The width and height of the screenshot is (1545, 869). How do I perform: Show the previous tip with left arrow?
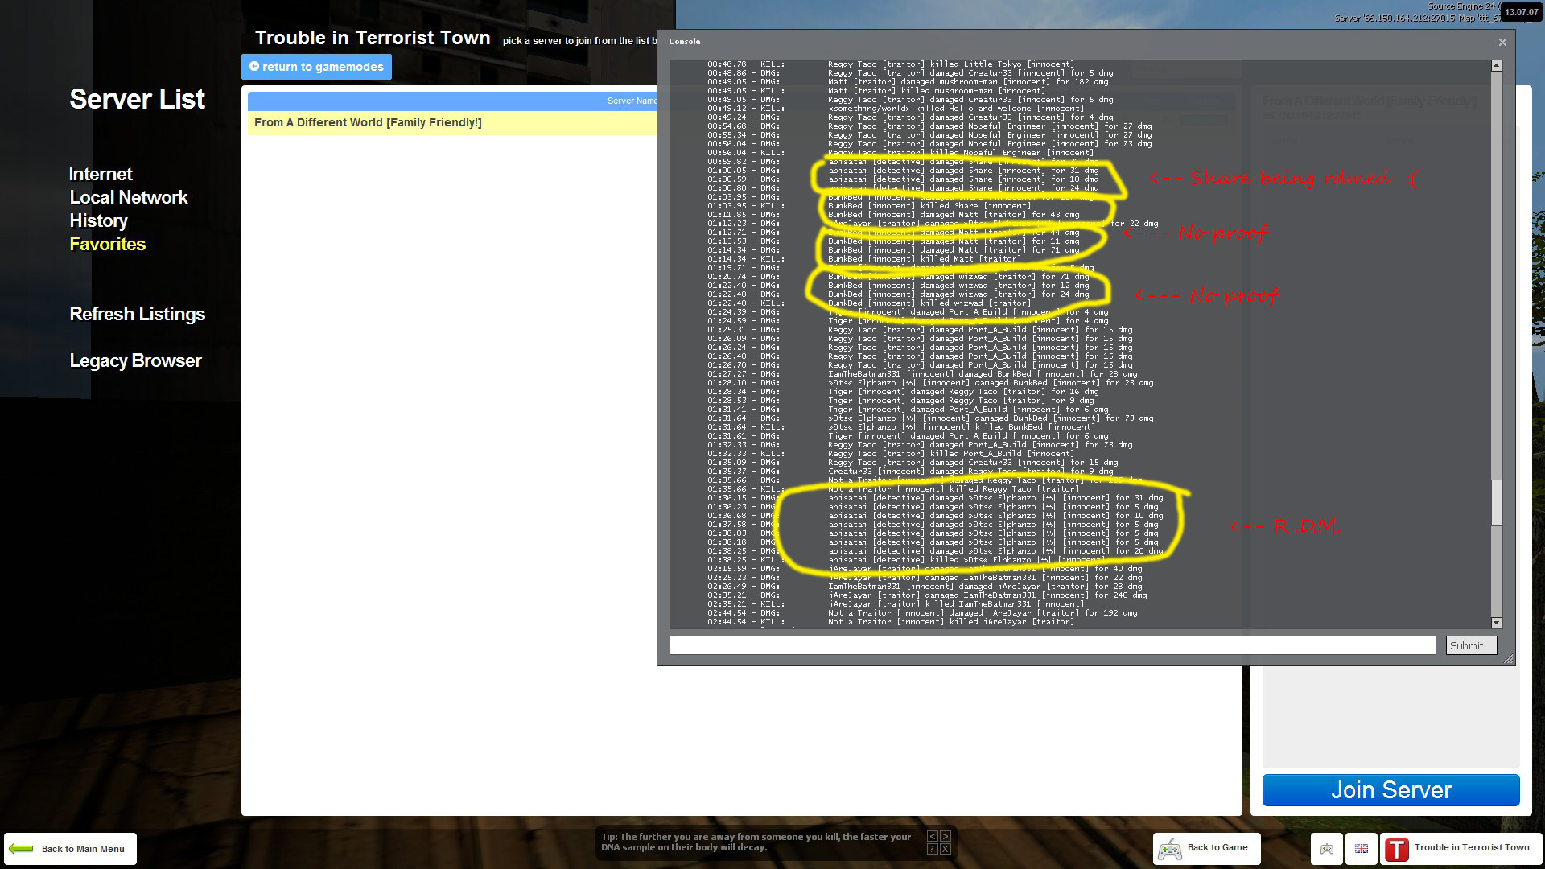pyautogui.click(x=933, y=836)
